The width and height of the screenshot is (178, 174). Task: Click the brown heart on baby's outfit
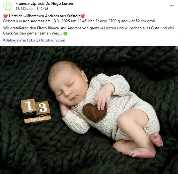[x=95, y=112]
